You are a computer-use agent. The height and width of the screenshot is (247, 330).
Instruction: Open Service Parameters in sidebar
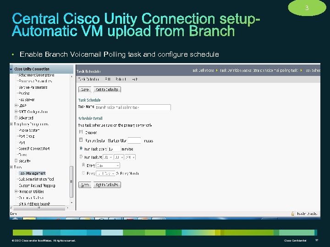point(33,87)
